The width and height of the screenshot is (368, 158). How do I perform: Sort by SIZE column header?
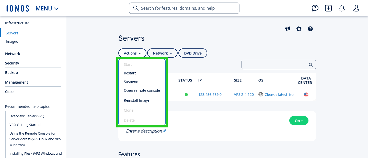click(238, 80)
